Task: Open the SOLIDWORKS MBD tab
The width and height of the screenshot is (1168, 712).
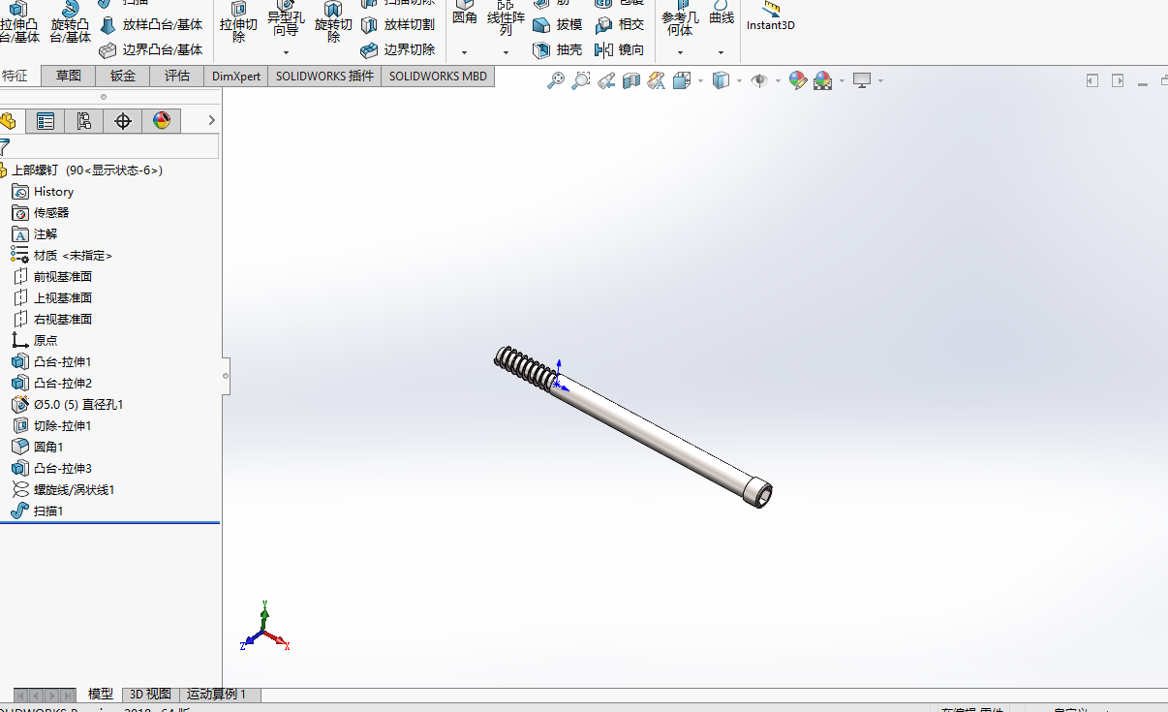Action: tap(438, 76)
